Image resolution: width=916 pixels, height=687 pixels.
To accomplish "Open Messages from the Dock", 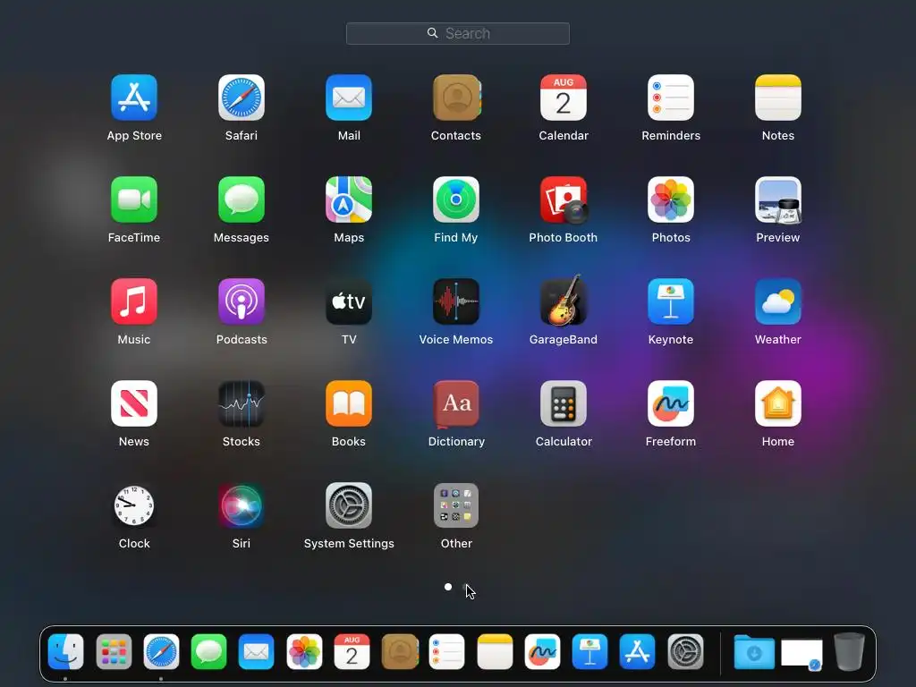I will tap(208, 651).
